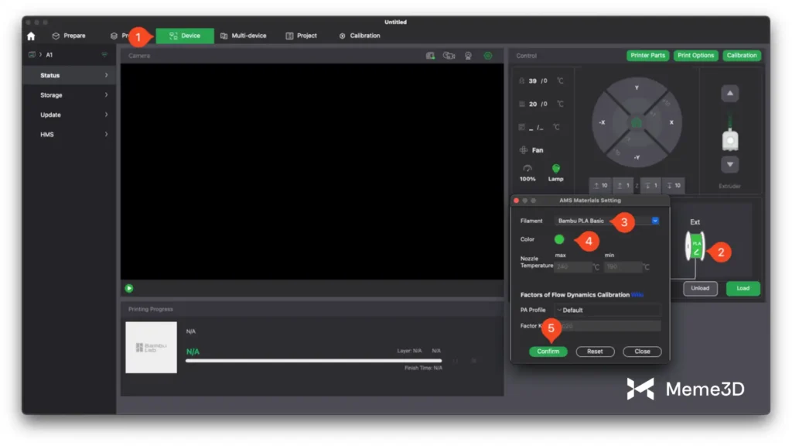Toggle the Lamp on or off
Screen dimensions: 792x446
pos(555,169)
